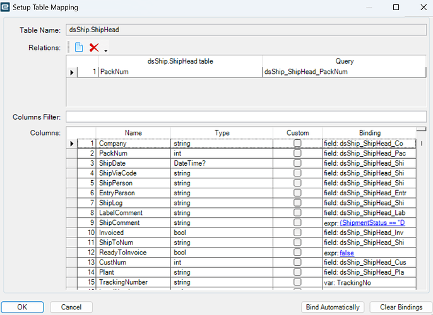Toggle Custom checkbox for PackNum column row
The height and width of the screenshot is (315, 433).
tap(297, 153)
